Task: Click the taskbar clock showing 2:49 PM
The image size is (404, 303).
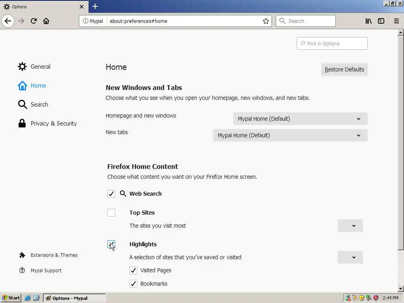Action: click(390, 298)
